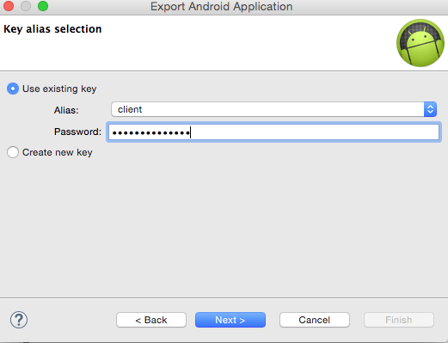Open help with the question mark icon
This screenshot has width=448, height=343.
point(19,320)
